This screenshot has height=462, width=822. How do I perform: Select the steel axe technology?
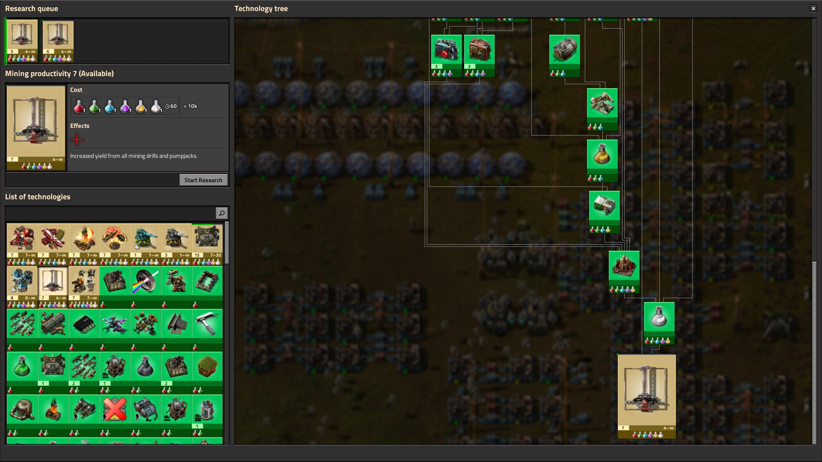pos(207,329)
